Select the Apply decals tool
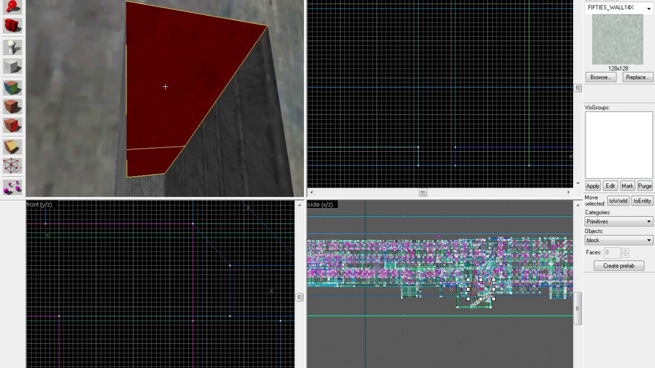The width and height of the screenshot is (655, 368). coord(12,125)
